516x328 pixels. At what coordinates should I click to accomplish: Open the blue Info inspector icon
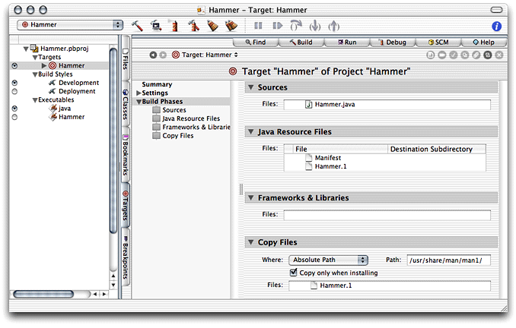point(496,26)
